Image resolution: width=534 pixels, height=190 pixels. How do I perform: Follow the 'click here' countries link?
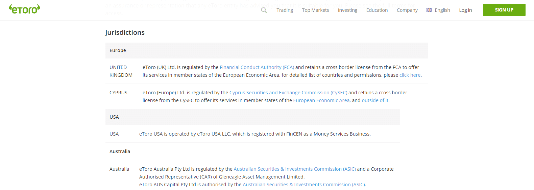(x=410, y=75)
